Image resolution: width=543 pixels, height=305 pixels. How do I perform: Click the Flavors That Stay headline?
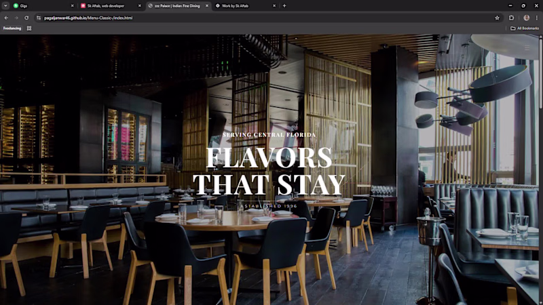[x=269, y=171]
